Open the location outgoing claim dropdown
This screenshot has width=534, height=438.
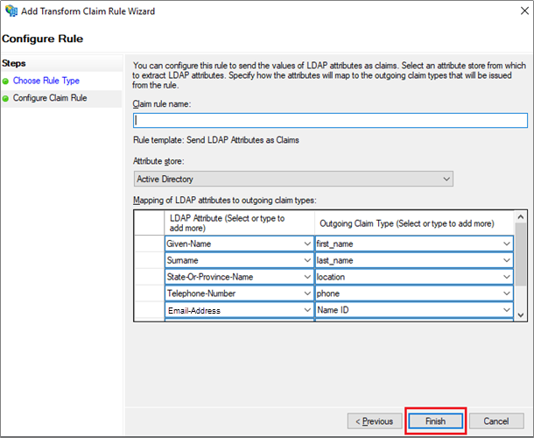[506, 277]
